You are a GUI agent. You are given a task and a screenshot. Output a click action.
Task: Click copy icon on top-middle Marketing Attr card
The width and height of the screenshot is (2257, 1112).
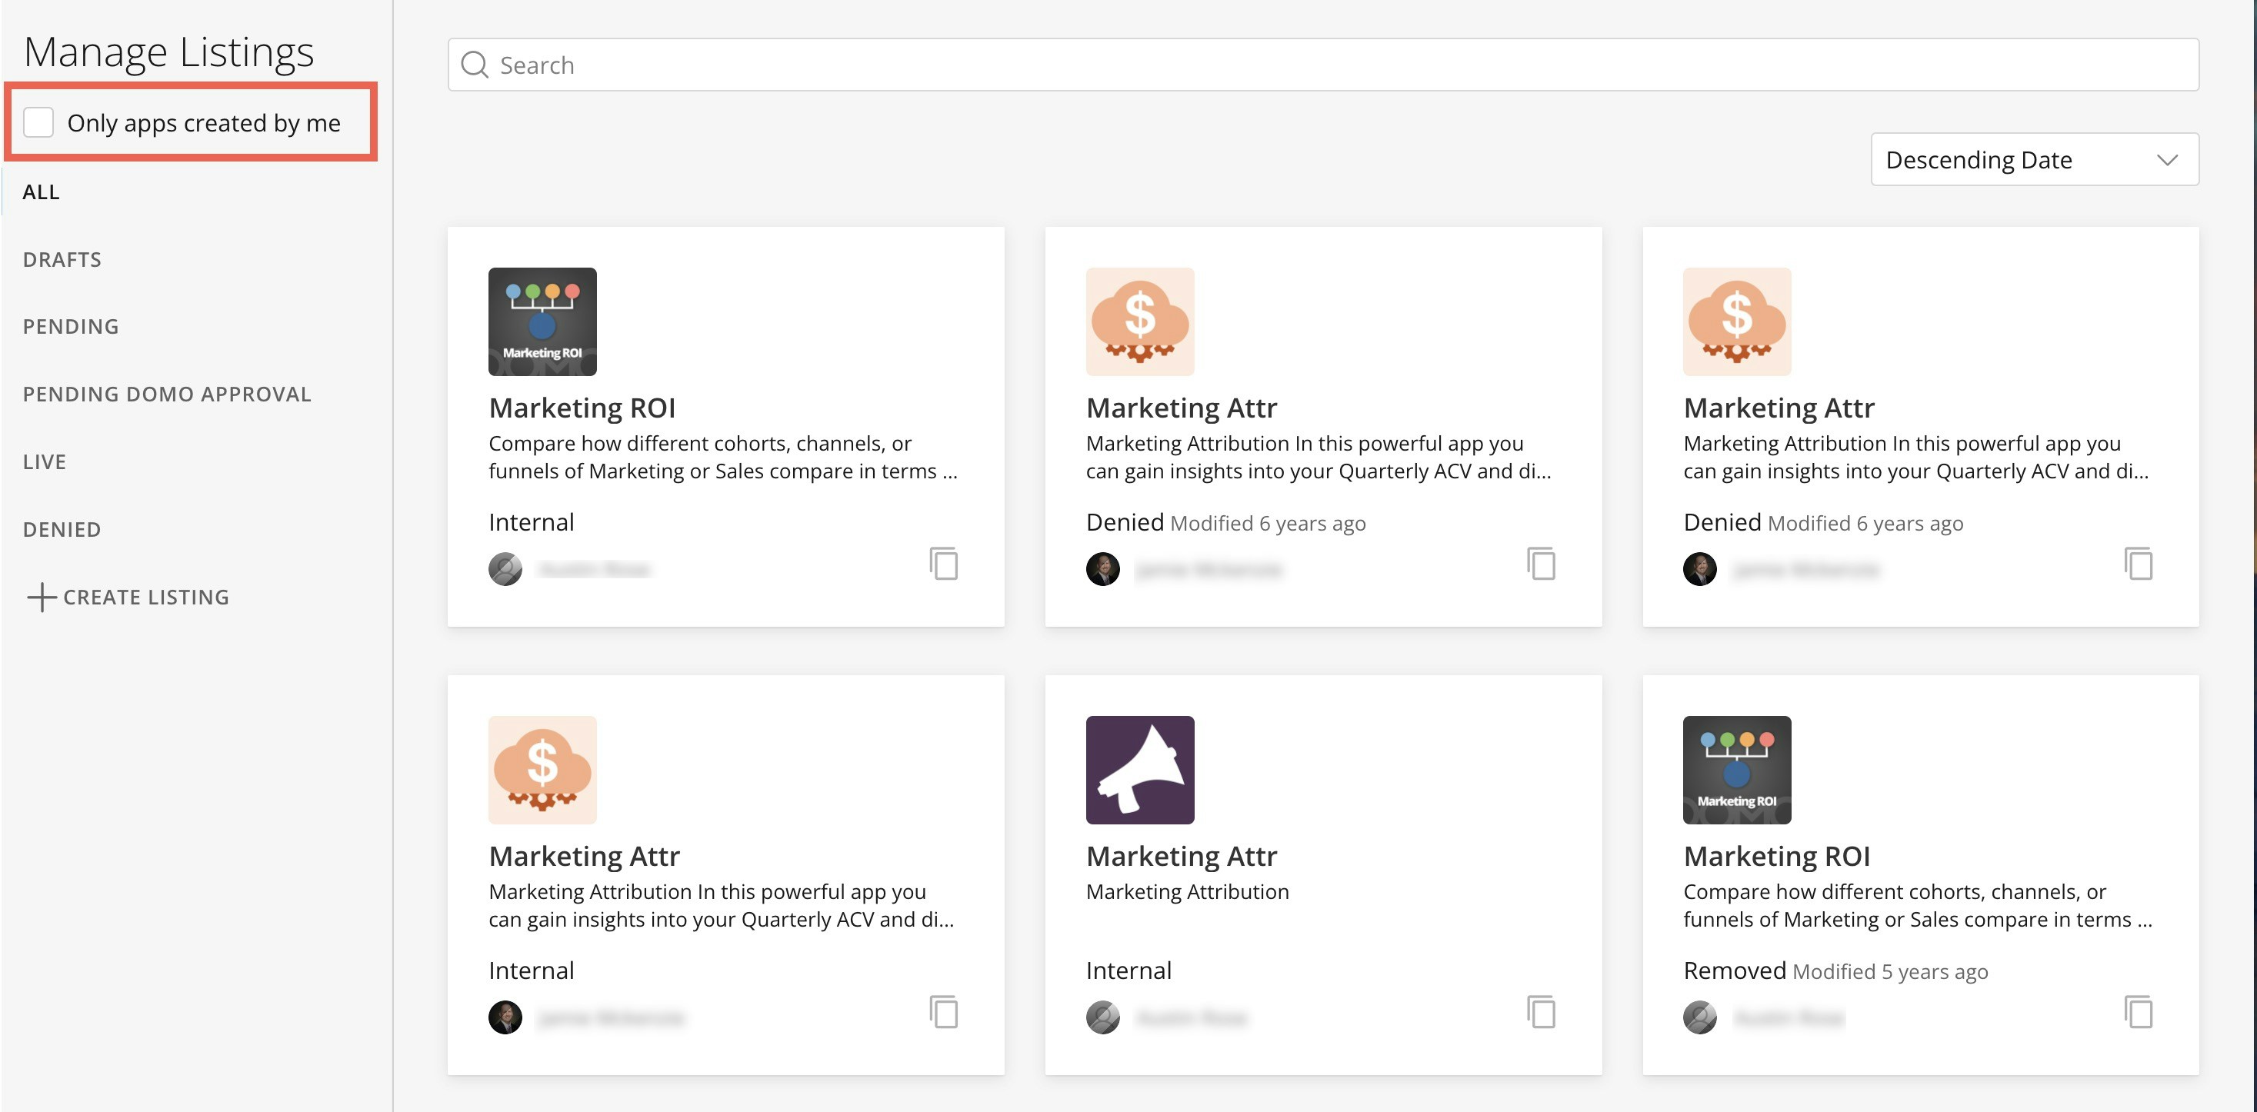coord(1541,563)
